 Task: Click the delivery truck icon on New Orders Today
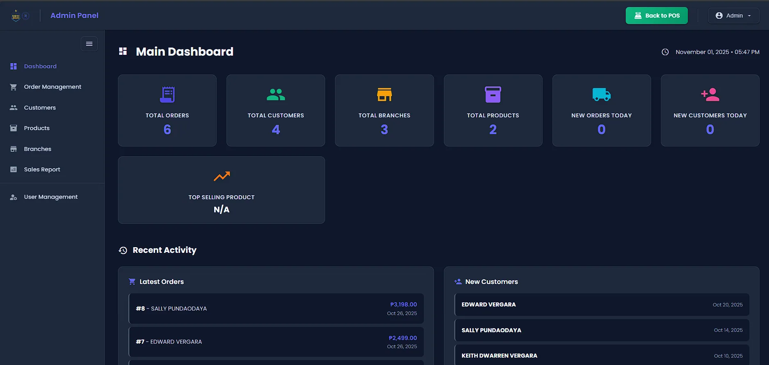pos(602,95)
